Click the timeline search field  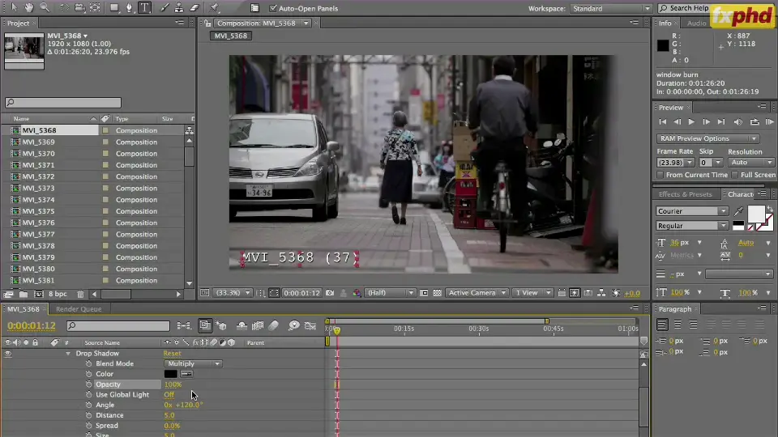click(x=118, y=325)
